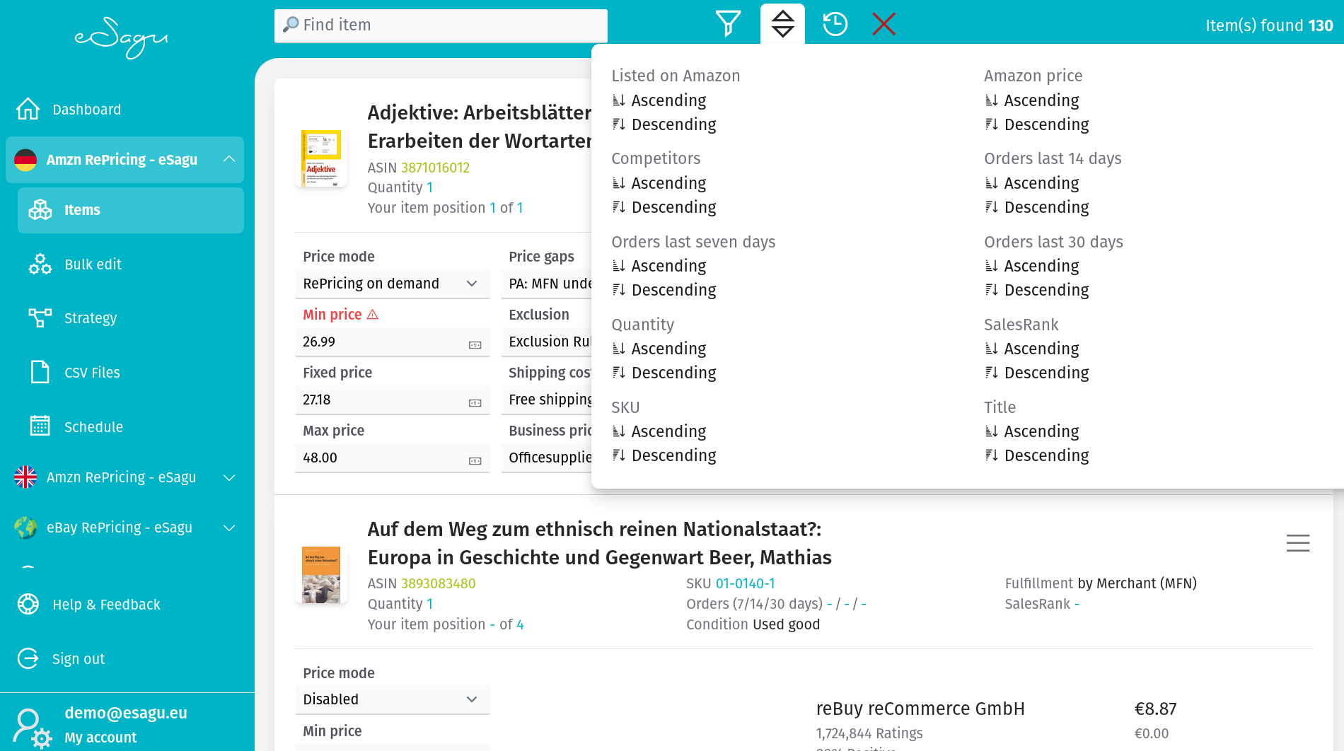Sort by Amazon price Ascending
The height and width of the screenshot is (751, 1344).
point(1041,100)
